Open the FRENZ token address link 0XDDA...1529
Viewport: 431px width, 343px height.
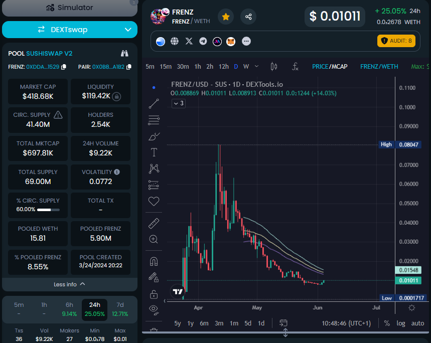(x=43, y=67)
